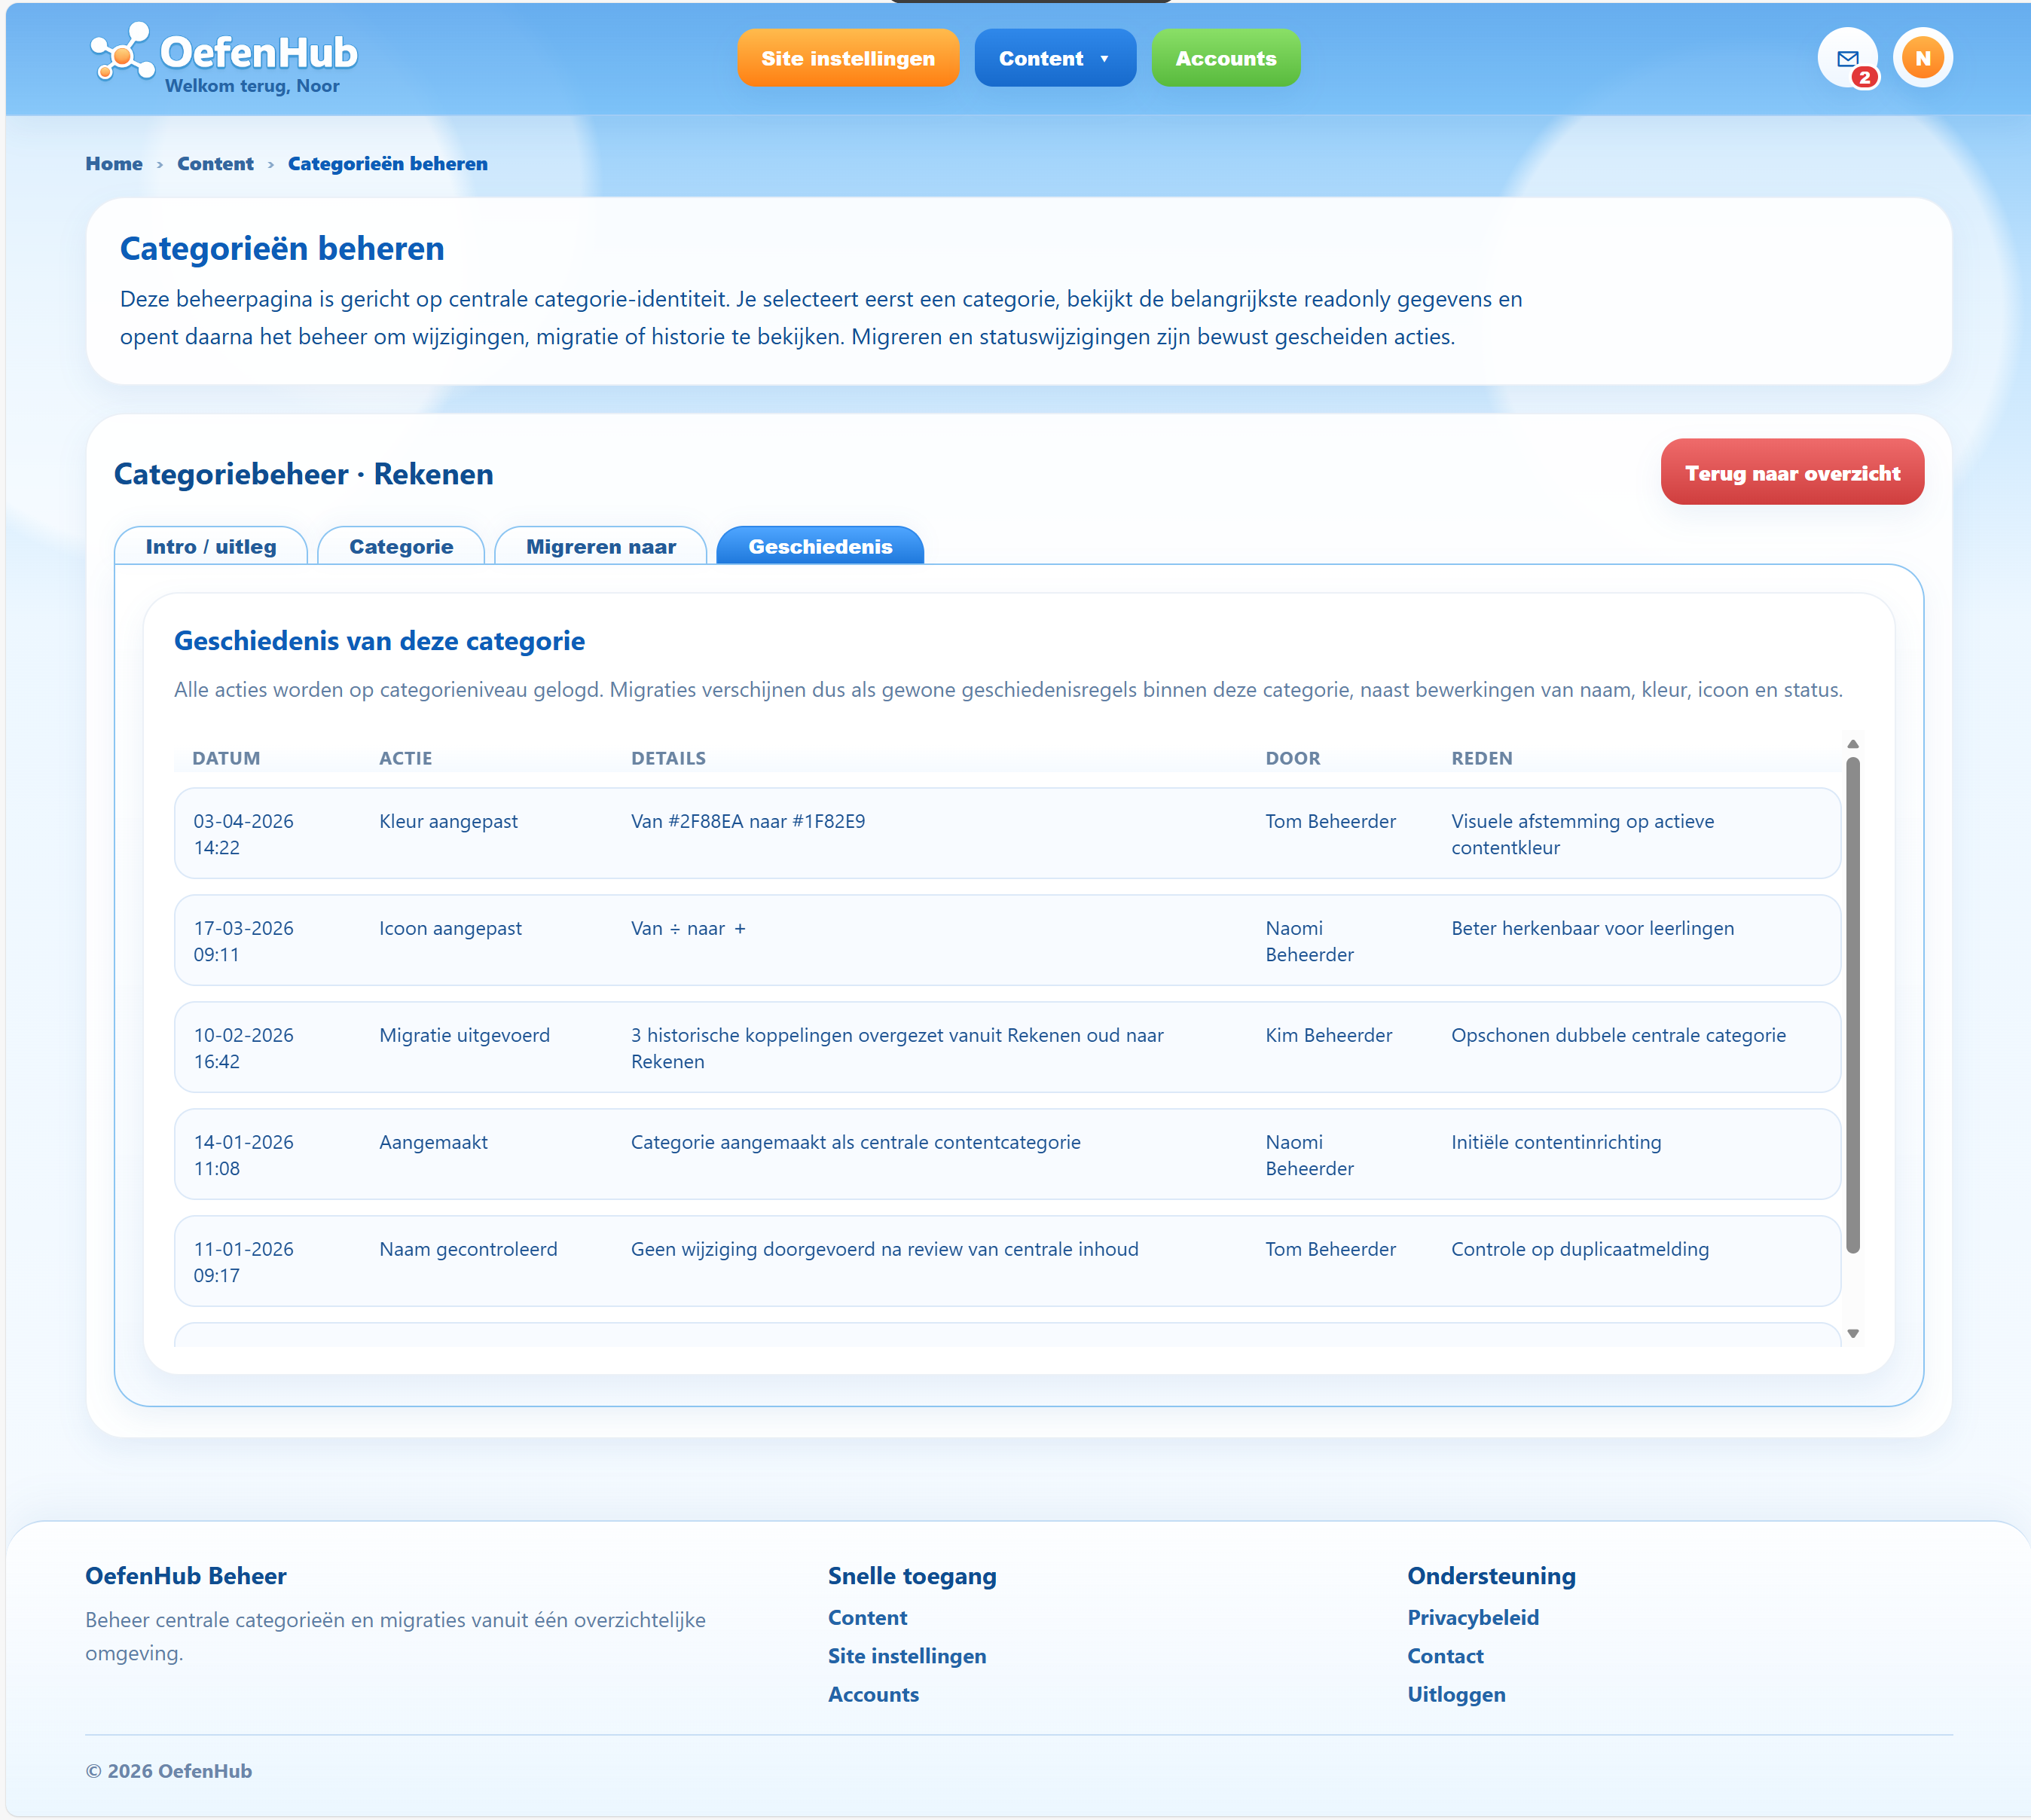Open Privacybeleid footer link

tap(1472, 1617)
